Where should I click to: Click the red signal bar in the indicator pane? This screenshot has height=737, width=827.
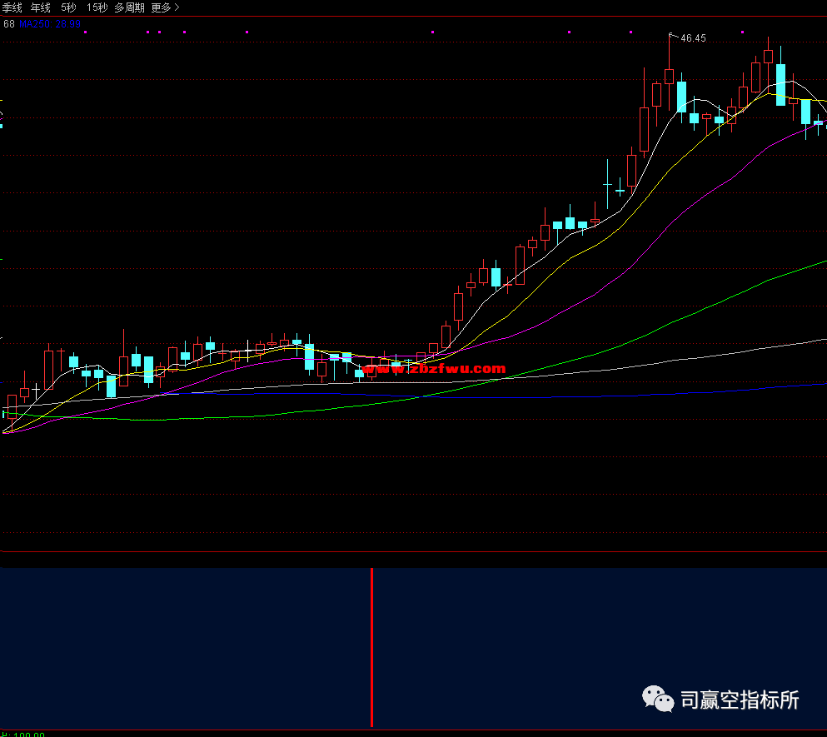point(371,647)
